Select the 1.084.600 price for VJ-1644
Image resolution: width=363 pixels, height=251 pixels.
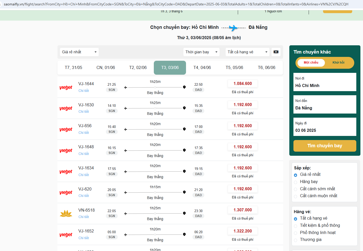(x=243, y=84)
